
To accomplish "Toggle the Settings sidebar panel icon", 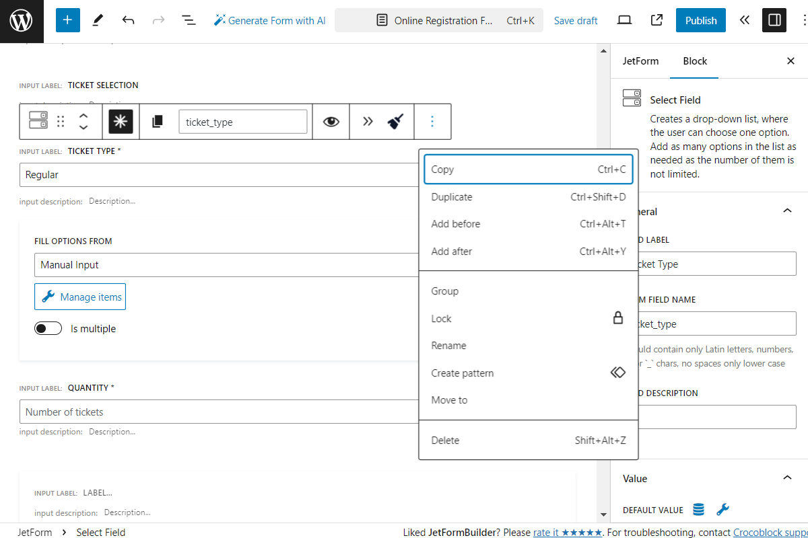I will (x=774, y=20).
